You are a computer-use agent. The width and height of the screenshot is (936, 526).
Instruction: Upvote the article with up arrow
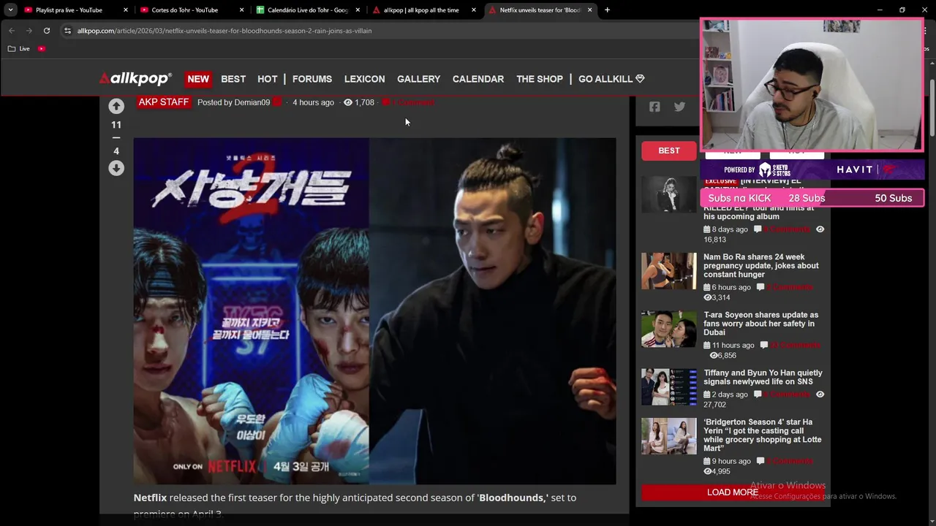116,106
